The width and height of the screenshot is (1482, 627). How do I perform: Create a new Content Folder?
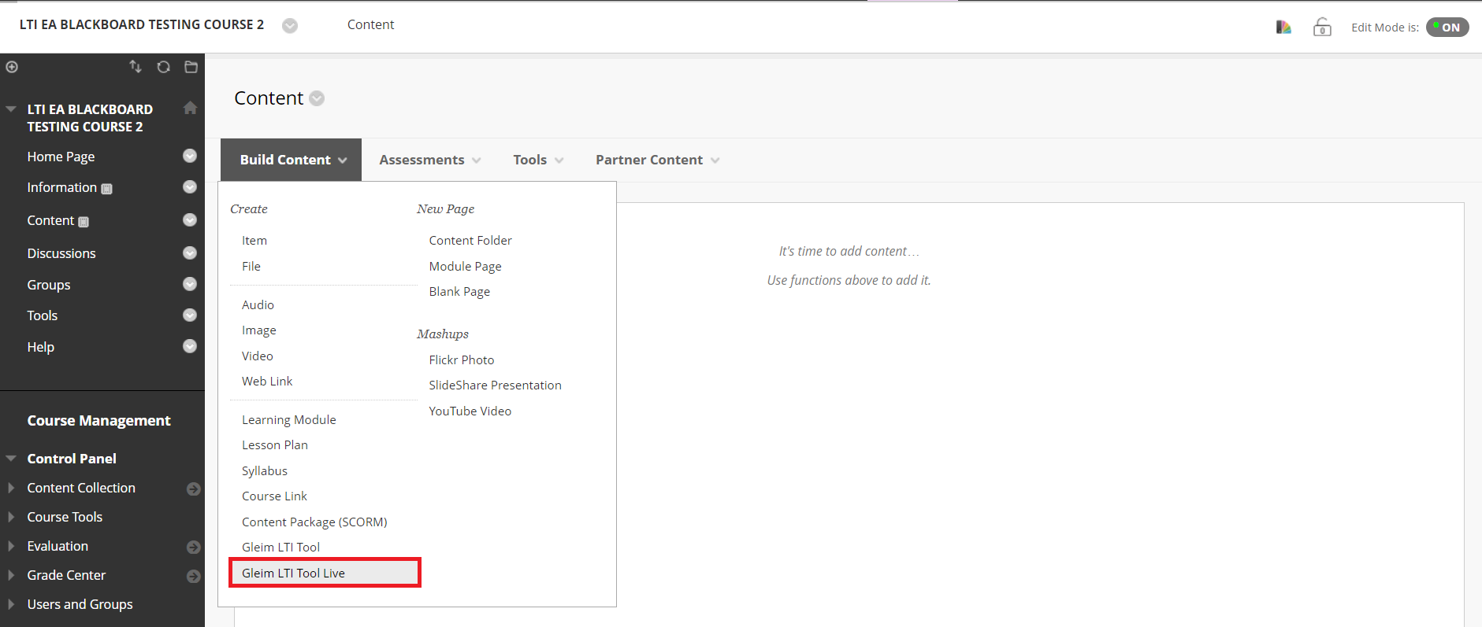pos(470,241)
